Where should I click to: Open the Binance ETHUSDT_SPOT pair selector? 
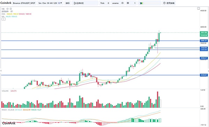tap(24, 3)
